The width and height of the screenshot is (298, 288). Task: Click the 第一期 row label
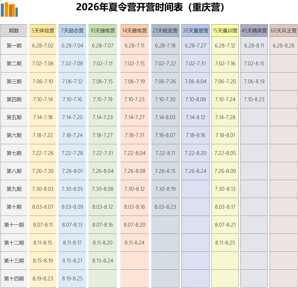[x=14, y=46]
